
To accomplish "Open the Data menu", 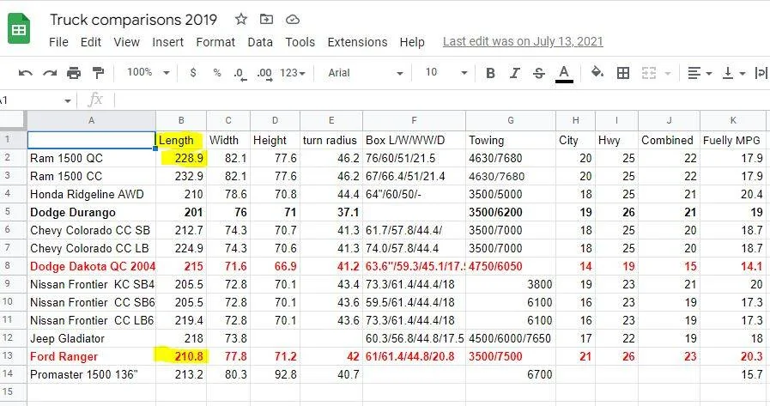I will pyautogui.click(x=260, y=42).
